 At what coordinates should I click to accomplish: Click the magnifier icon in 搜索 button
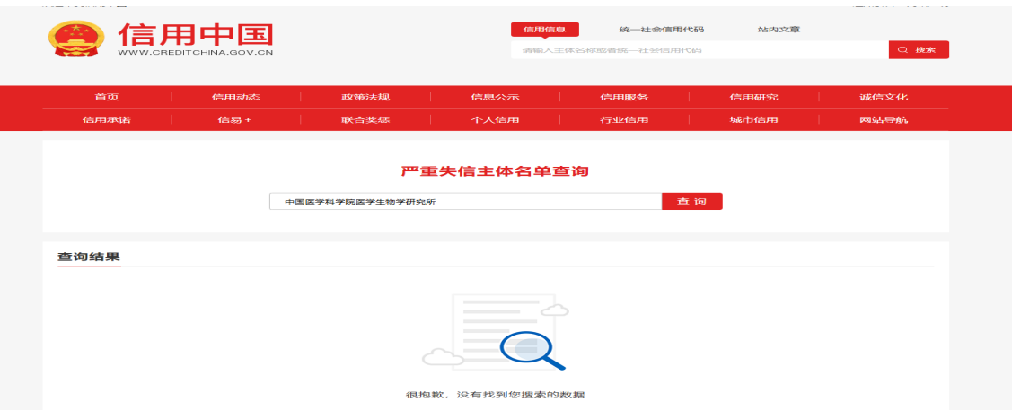[903, 49]
